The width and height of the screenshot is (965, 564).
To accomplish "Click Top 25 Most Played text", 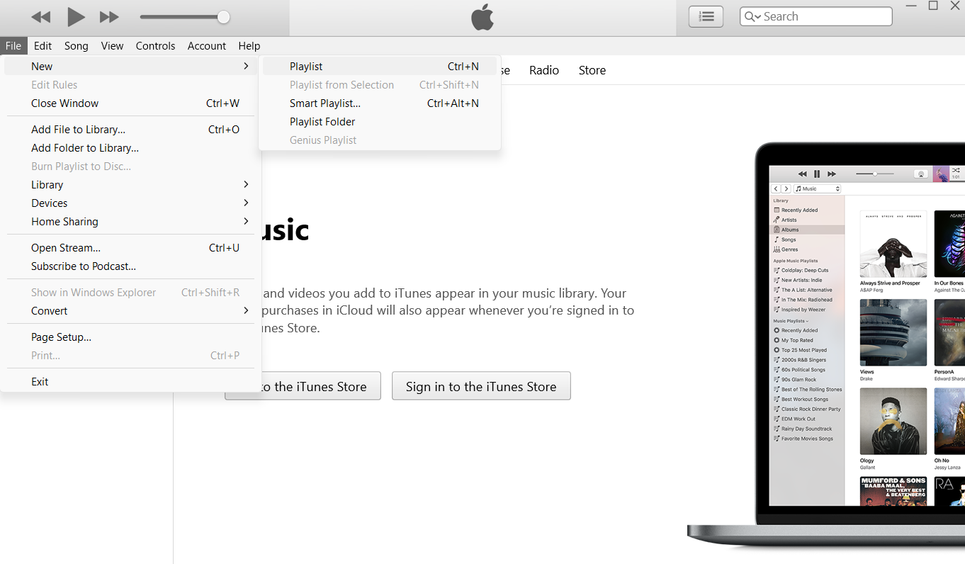I will pos(804,350).
